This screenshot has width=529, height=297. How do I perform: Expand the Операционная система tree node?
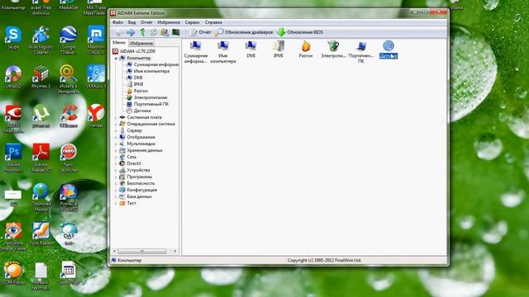(x=116, y=124)
